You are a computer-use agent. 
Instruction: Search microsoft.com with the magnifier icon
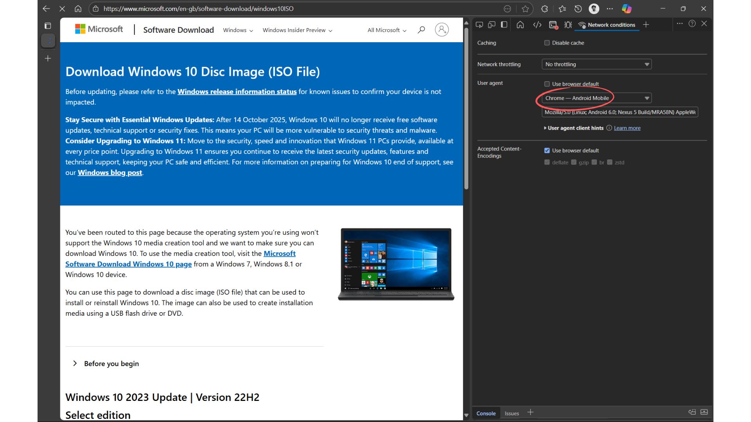click(x=421, y=30)
